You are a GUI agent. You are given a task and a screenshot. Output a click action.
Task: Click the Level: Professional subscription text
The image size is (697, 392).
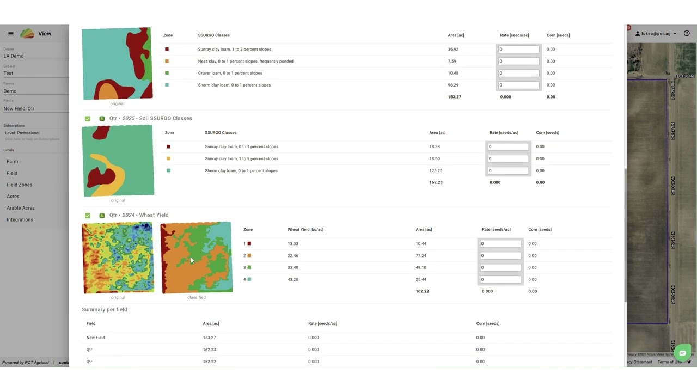[22, 133]
